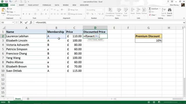186x104 pixels.
Task: Open the Copy dropdown arrow
Action: (x=15, y=12)
